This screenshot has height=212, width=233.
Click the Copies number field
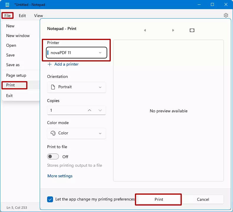click(x=66, y=110)
